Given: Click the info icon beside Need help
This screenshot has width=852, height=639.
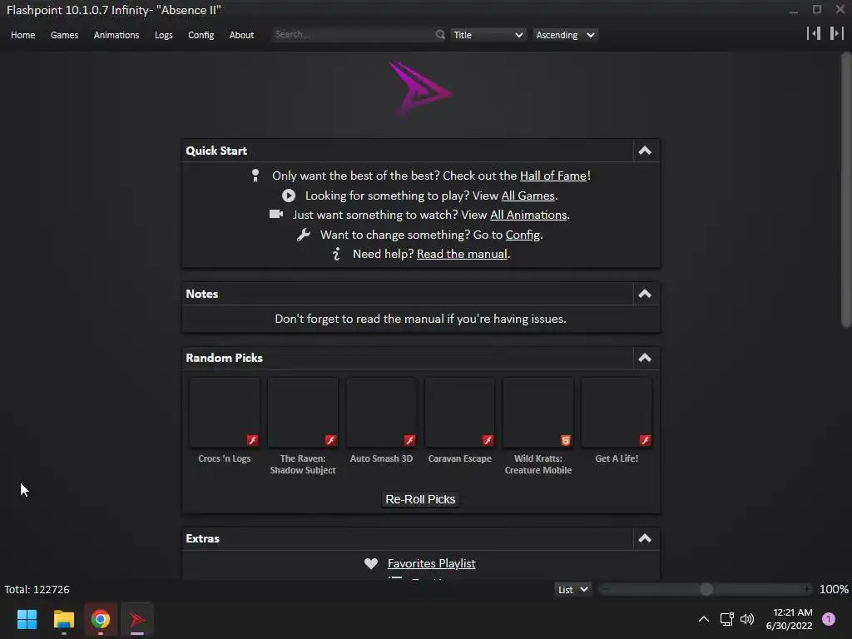Looking at the screenshot, I should (336, 254).
